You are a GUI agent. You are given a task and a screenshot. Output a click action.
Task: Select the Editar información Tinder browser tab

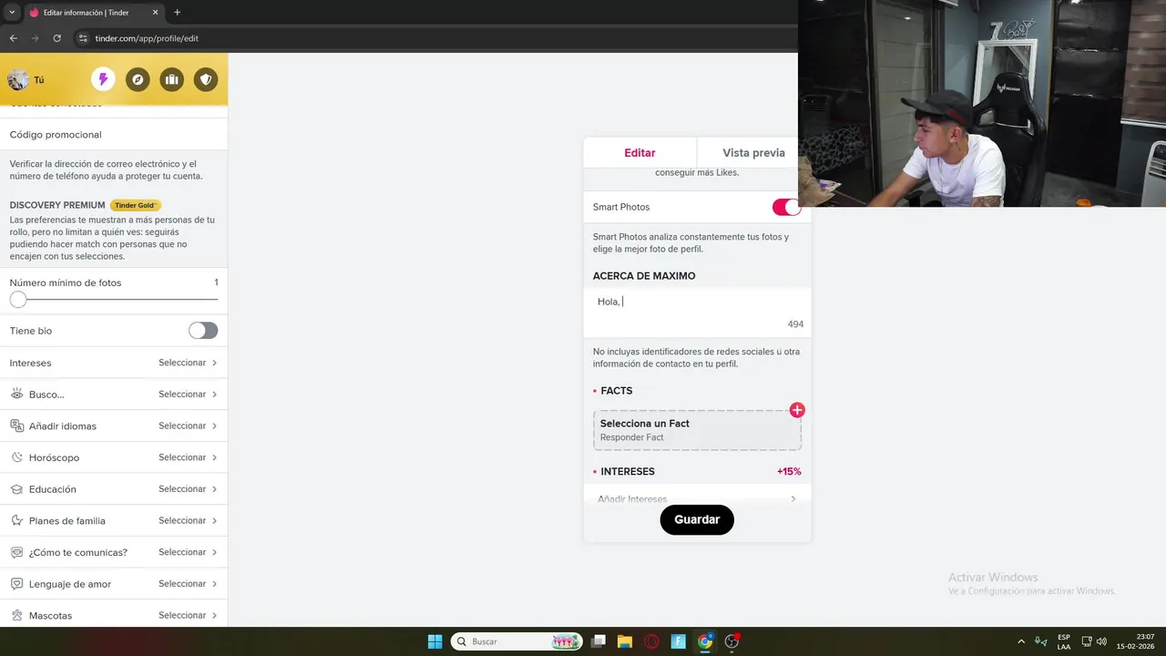[94, 13]
